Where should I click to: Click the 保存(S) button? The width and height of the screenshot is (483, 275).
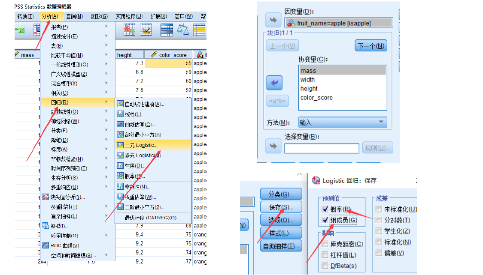click(281, 207)
